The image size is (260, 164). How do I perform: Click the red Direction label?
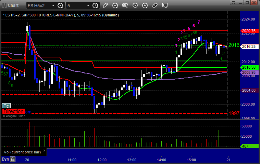13,111
